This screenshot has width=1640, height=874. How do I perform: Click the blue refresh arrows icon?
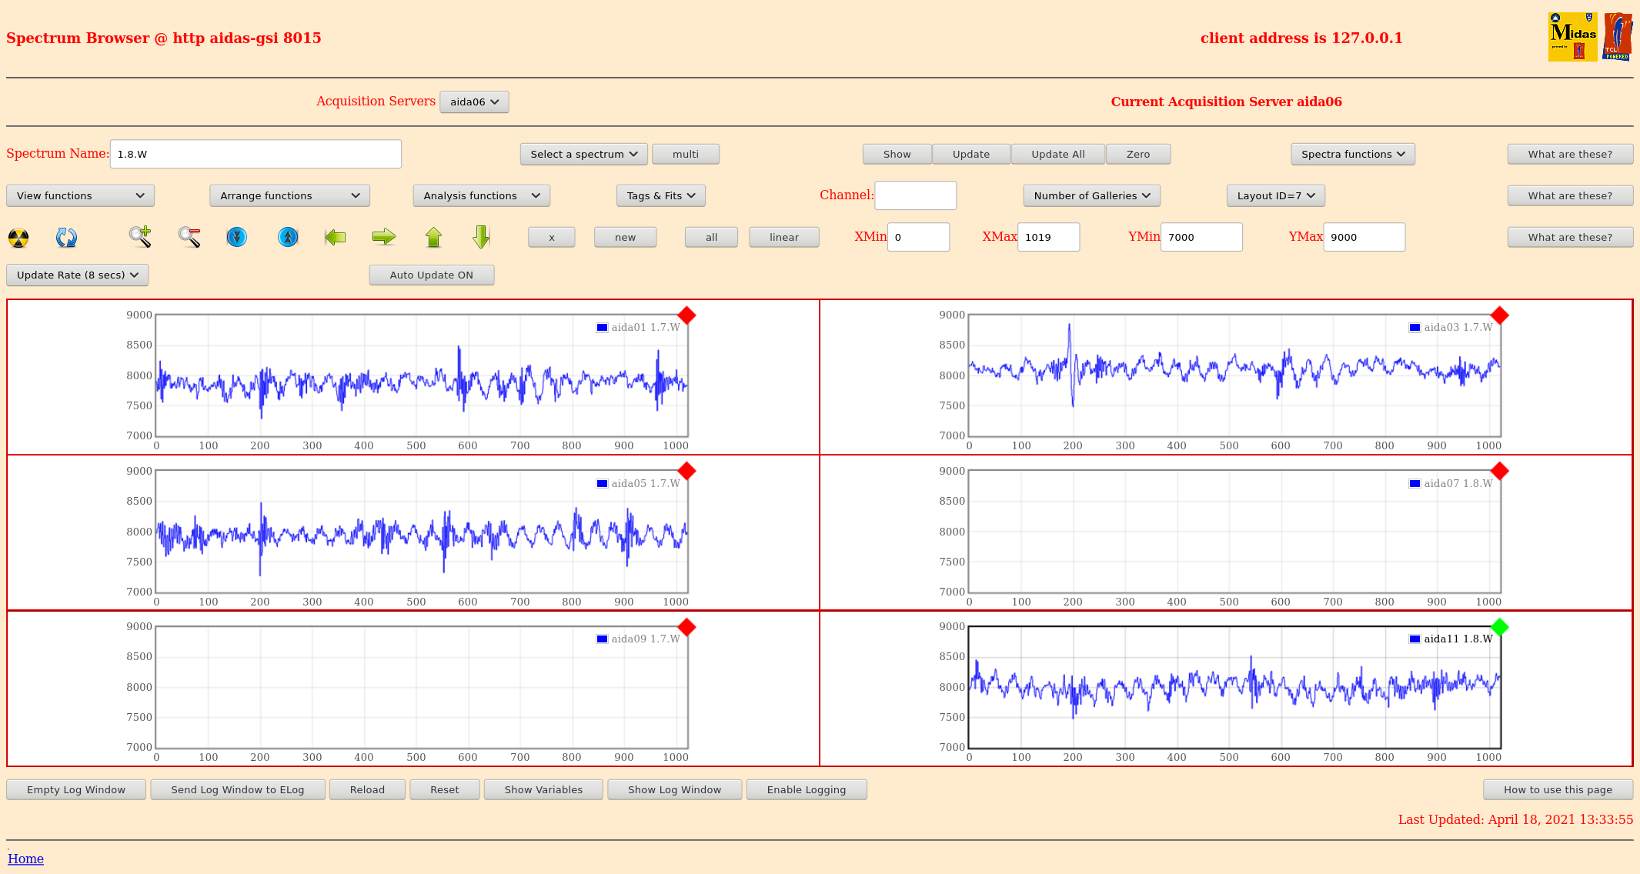click(x=66, y=238)
